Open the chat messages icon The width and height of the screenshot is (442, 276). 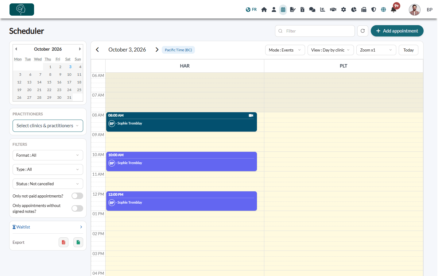(312, 10)
